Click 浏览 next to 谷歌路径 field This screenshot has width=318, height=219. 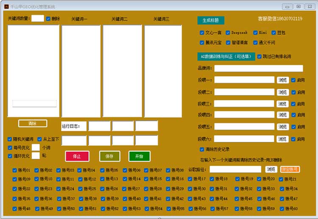point(271,169)
